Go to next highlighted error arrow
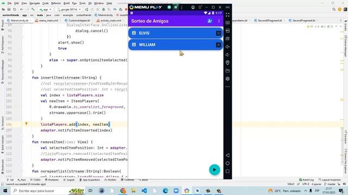Image resolution: width=348 pixels, height=195 pixels. click(x=340, y=27)
